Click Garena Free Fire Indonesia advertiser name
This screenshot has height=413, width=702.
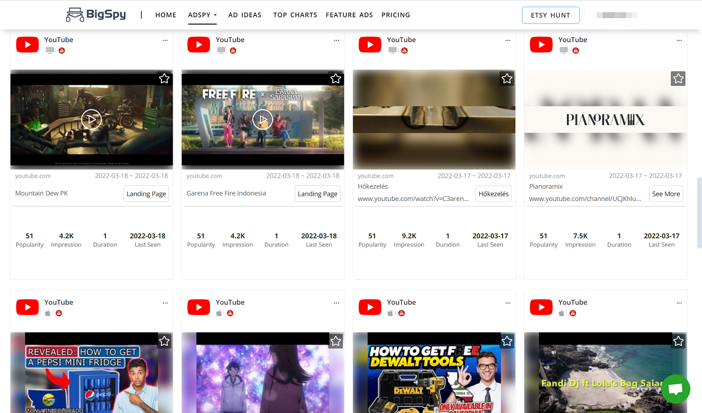(x=226, y=193)
